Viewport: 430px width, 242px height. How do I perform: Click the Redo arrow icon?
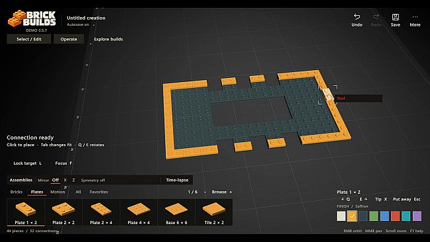click(x=376, y=17)
